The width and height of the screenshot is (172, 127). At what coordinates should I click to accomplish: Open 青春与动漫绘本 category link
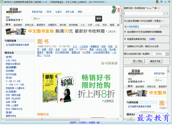click(x=13, y=64)
